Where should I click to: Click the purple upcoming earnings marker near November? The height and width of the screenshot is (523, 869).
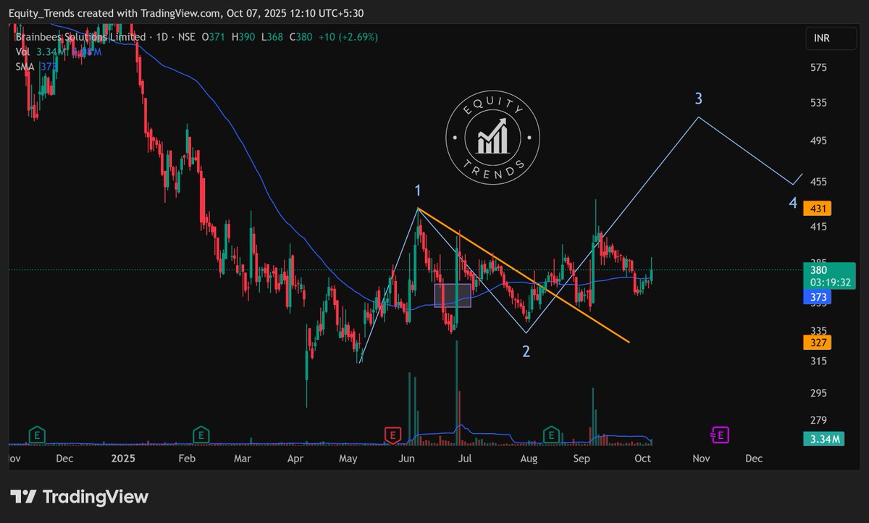(x=720, y=435)
